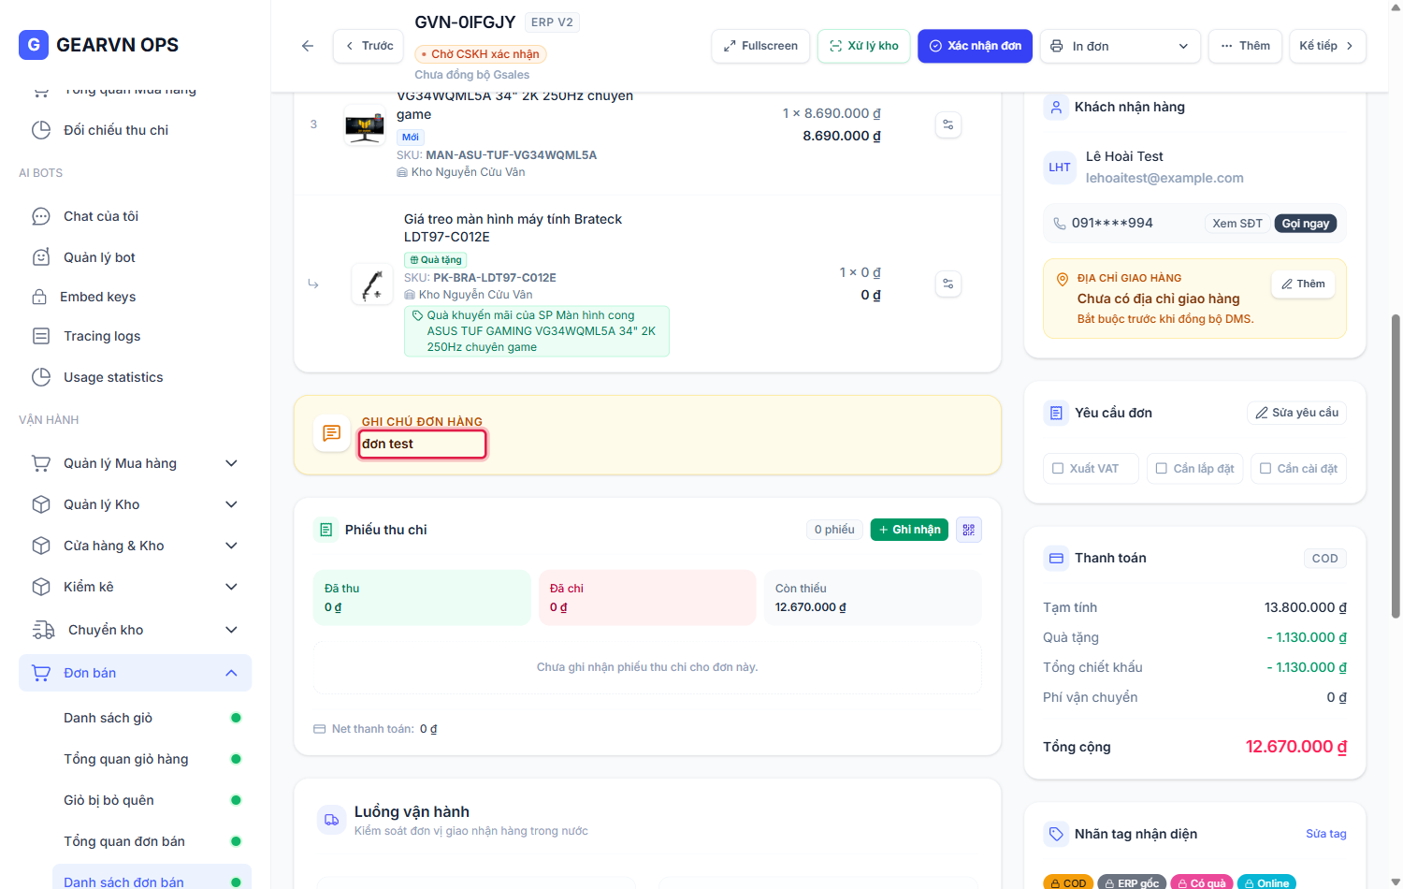Click the Brateck monitor arm thumbnail
Screen dimensions: 1403x889
[x=372, y=284]
